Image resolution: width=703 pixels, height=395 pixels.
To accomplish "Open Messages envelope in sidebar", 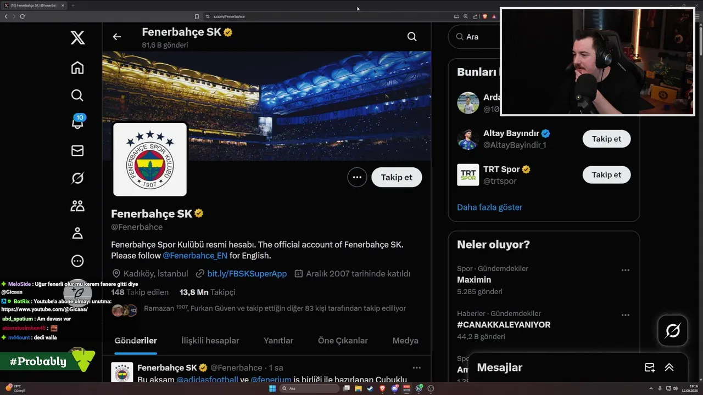I will pos(77,150).
